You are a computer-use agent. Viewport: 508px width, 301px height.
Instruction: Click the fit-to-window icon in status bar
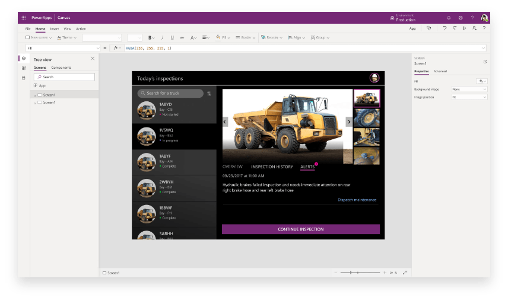(405, 273)
